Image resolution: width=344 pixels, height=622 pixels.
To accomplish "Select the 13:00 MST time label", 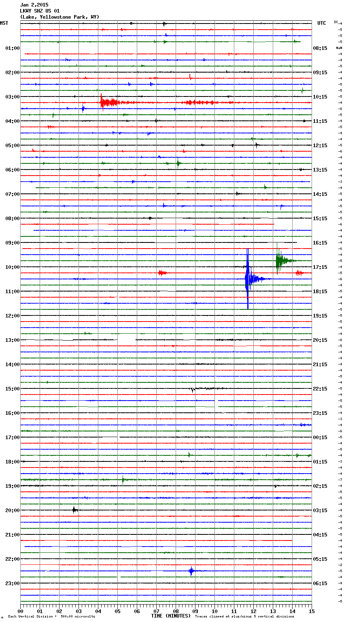I will click(13, 340).
